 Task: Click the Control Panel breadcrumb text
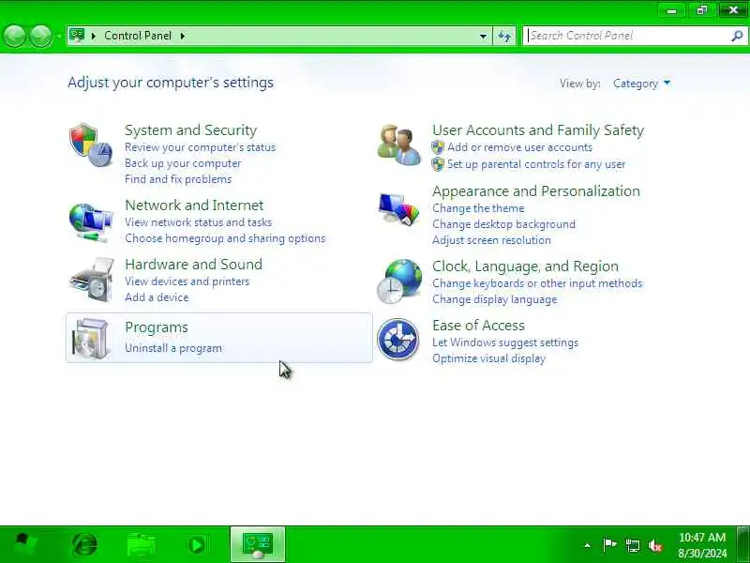click(x=138, y=36)
